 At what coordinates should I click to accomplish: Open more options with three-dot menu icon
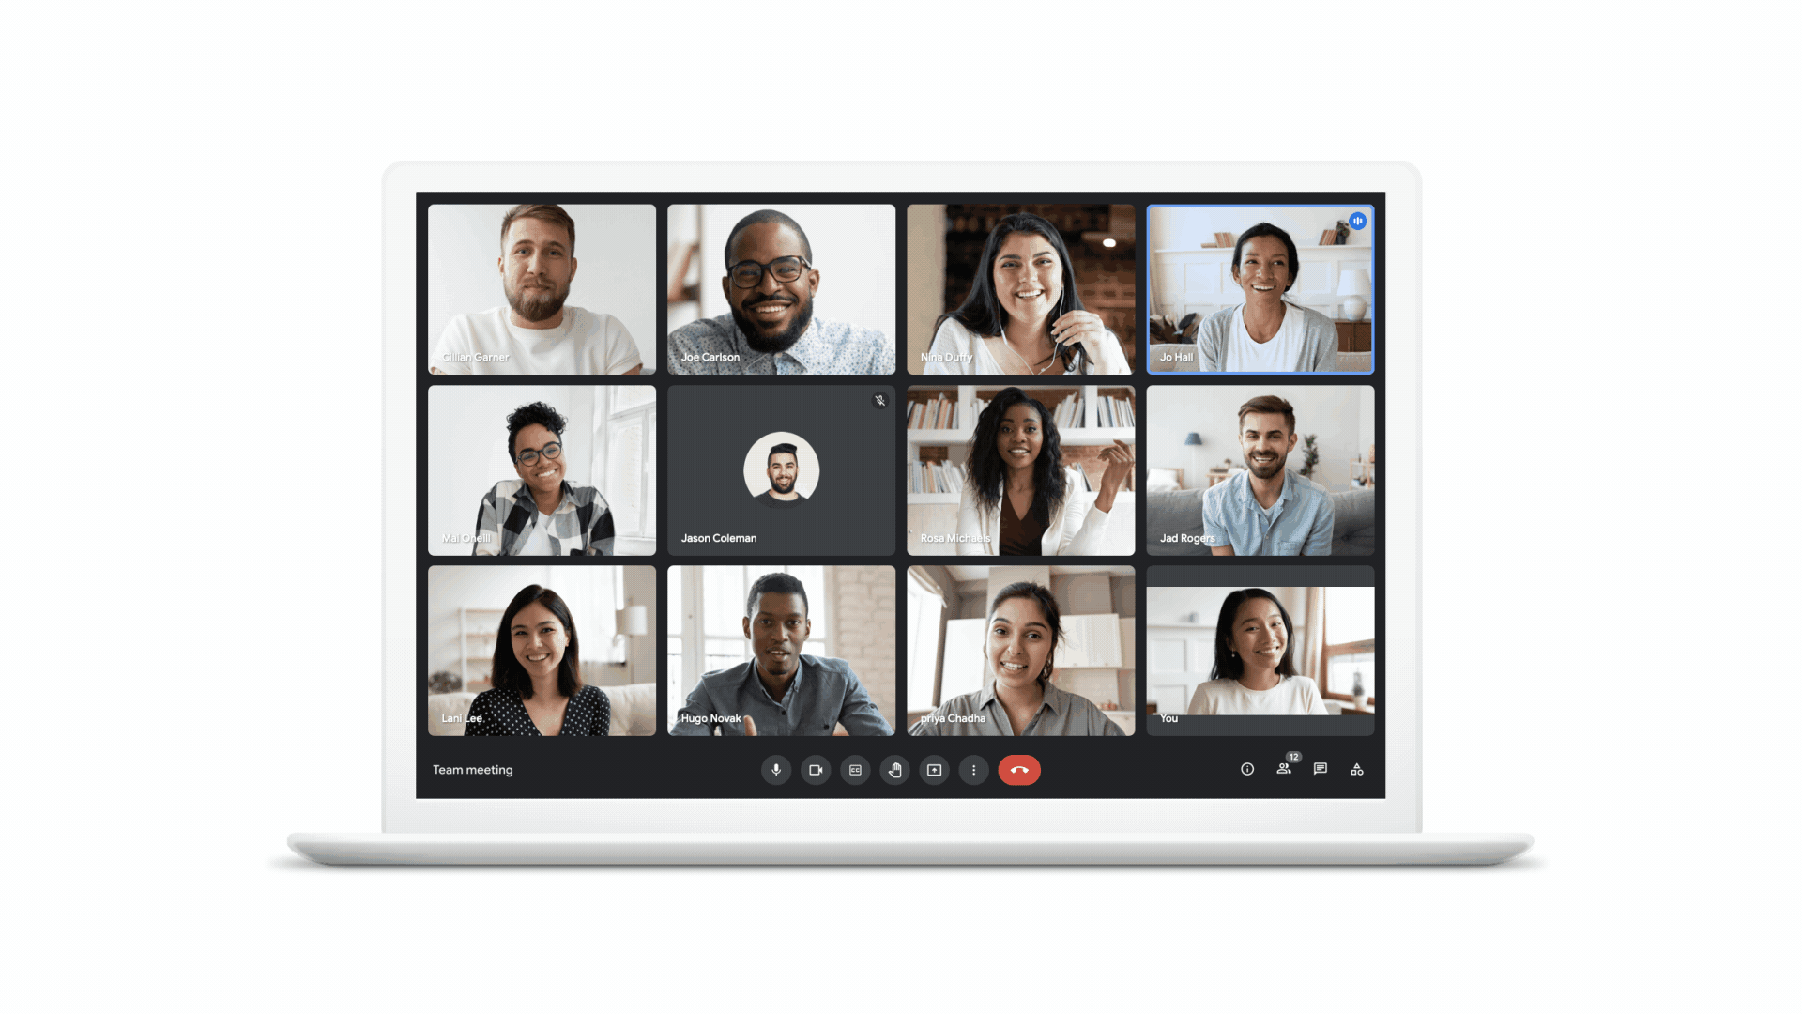975,770
